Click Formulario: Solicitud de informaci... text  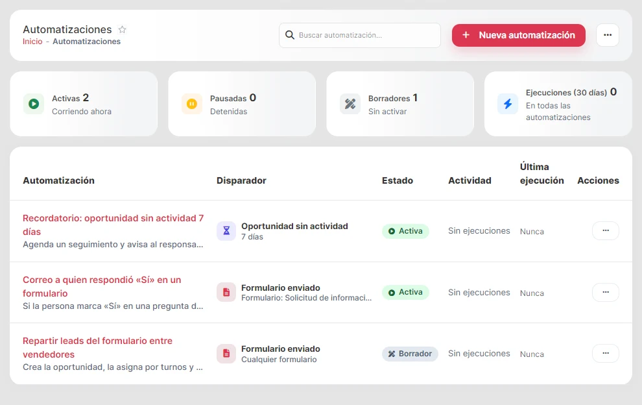306,298
